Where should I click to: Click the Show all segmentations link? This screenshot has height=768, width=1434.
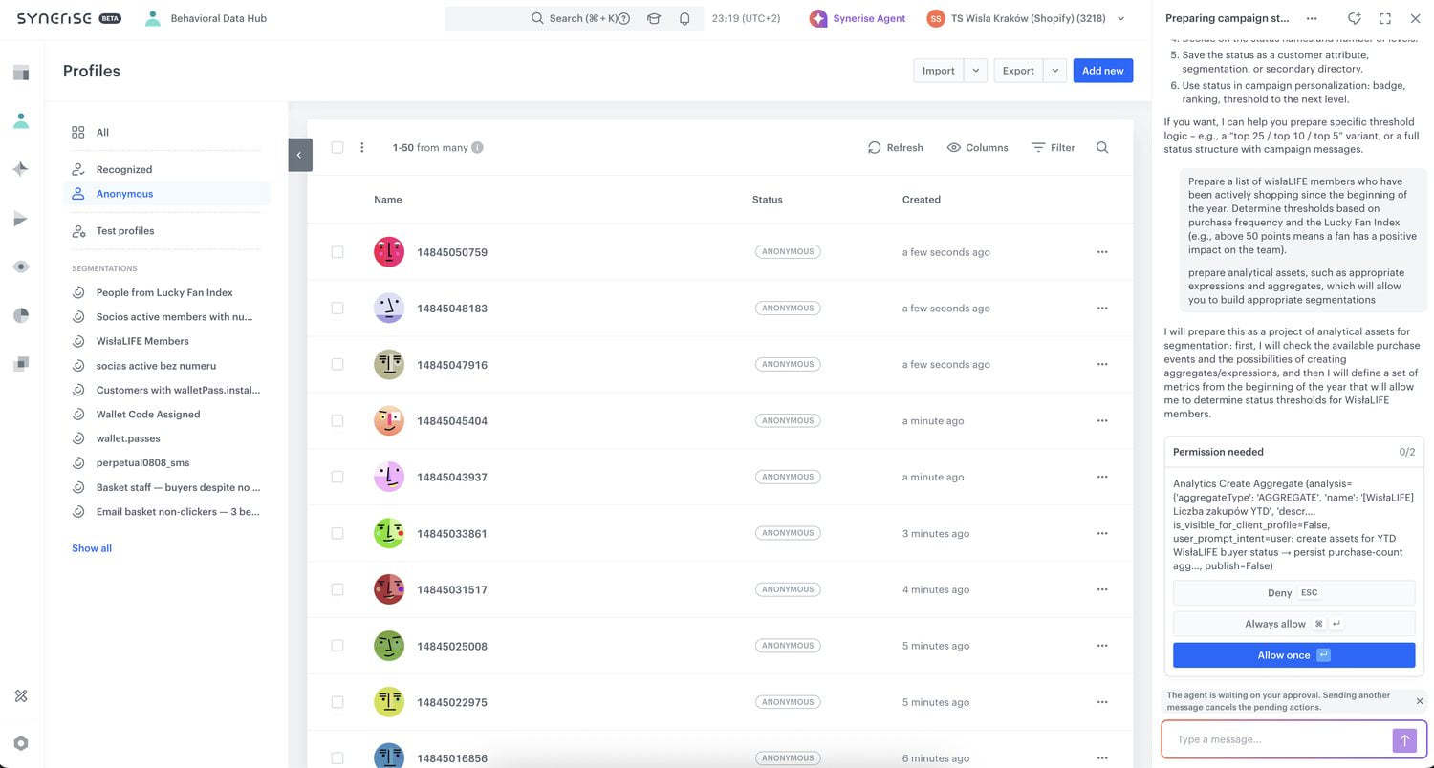[x=92, y=548]
